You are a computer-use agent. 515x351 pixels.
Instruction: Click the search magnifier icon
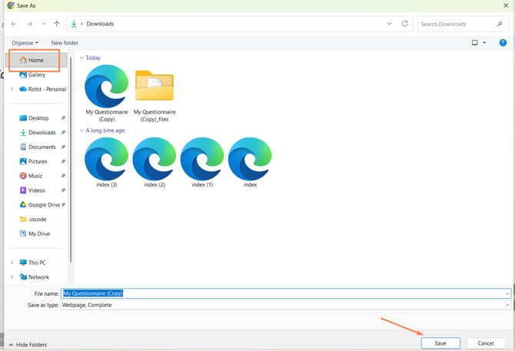(500, 24)
